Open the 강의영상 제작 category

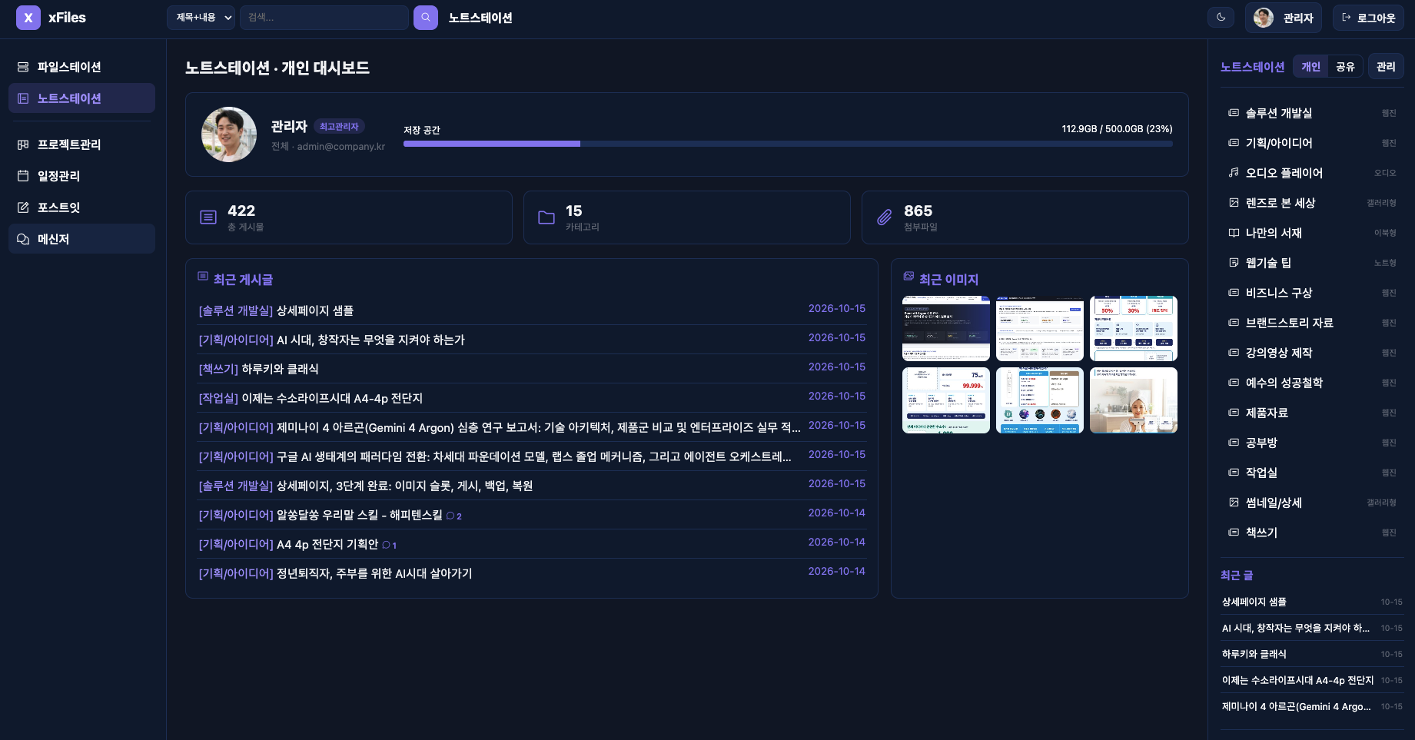coord(1312,353)
